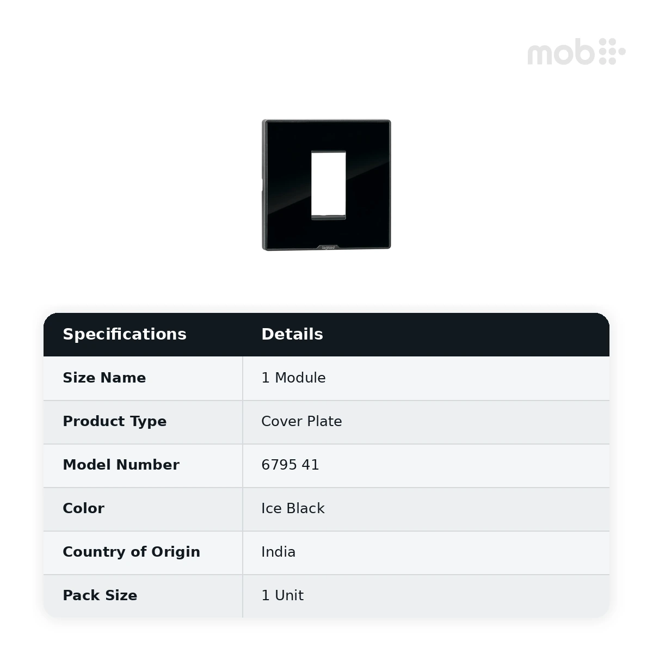Click model number 6795 41
This screenshot has width=653, height=653.
click(x=290, y=465)
